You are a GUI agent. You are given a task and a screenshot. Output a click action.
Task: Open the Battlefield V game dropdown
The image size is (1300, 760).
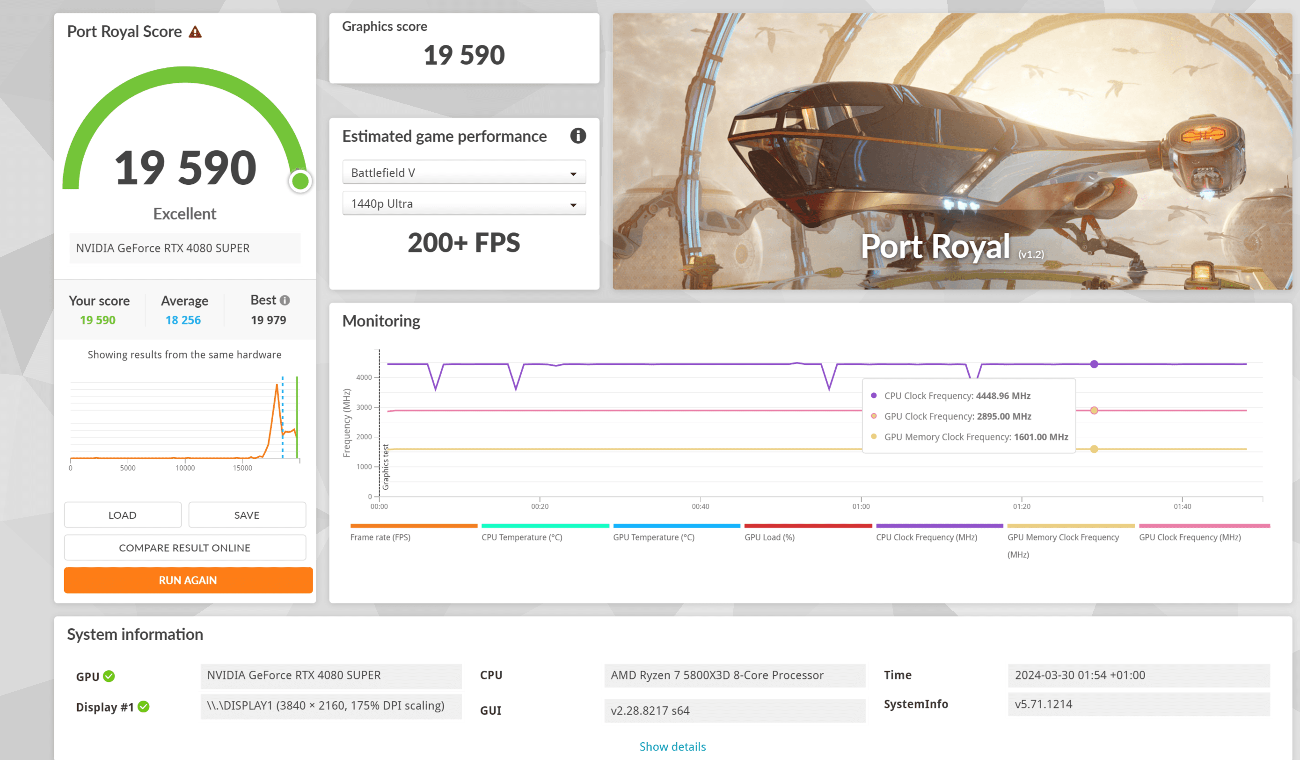pyautogui.click(x=464, y=173)
